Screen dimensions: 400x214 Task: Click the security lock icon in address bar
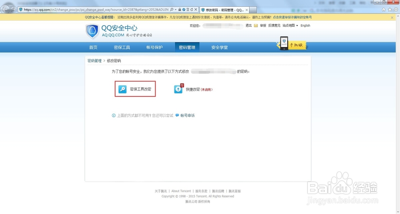pos(180,10)
